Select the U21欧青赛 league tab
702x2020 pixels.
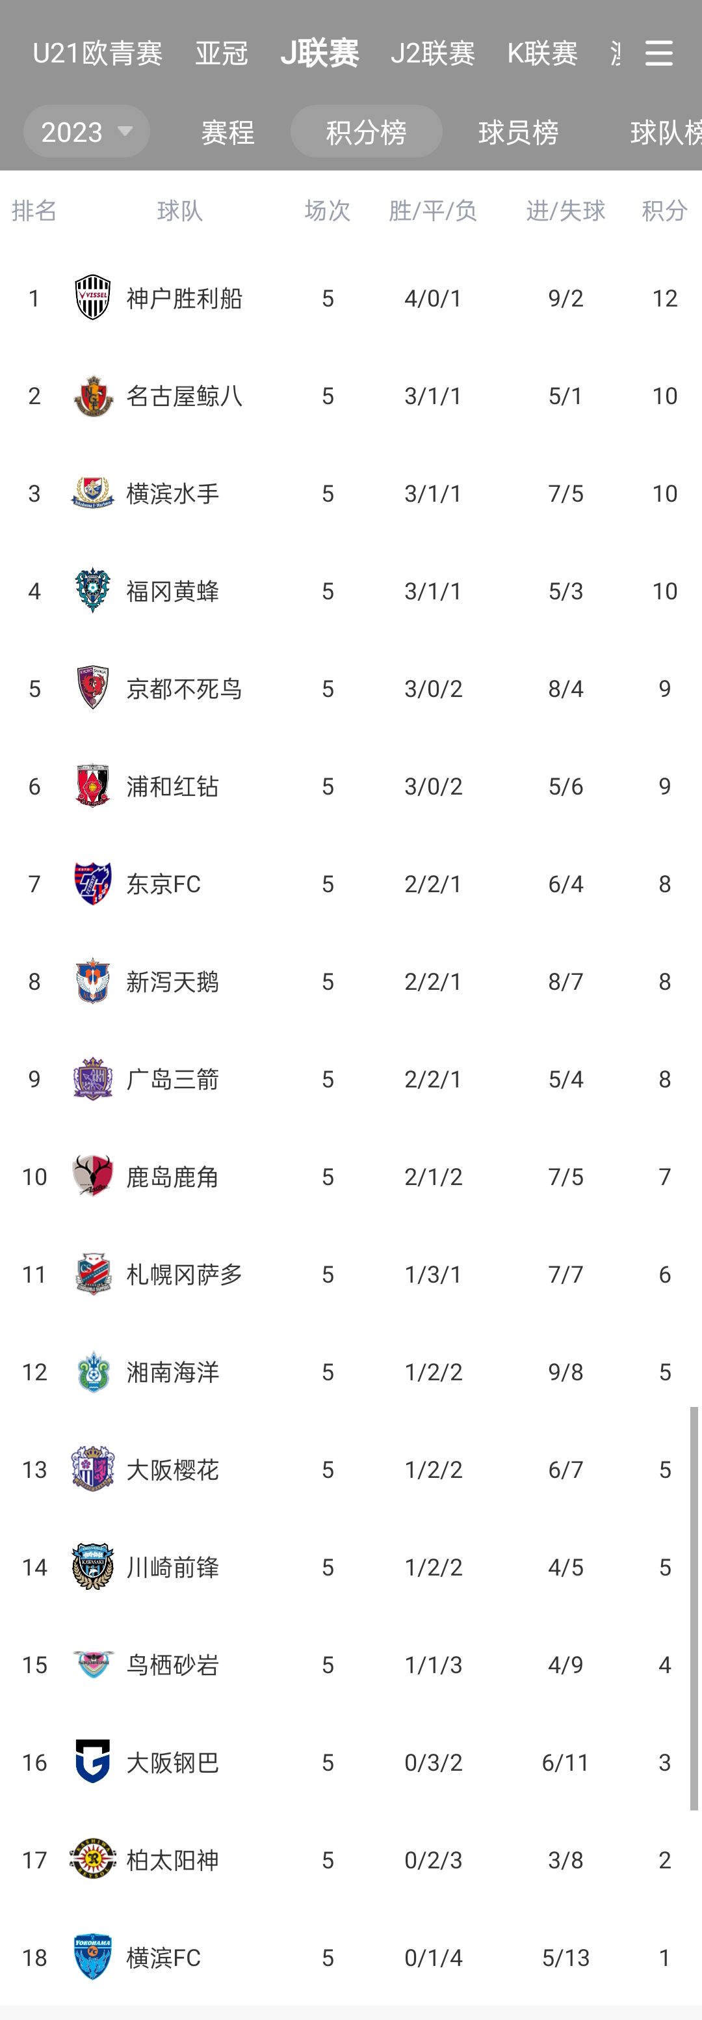(97, 53)
